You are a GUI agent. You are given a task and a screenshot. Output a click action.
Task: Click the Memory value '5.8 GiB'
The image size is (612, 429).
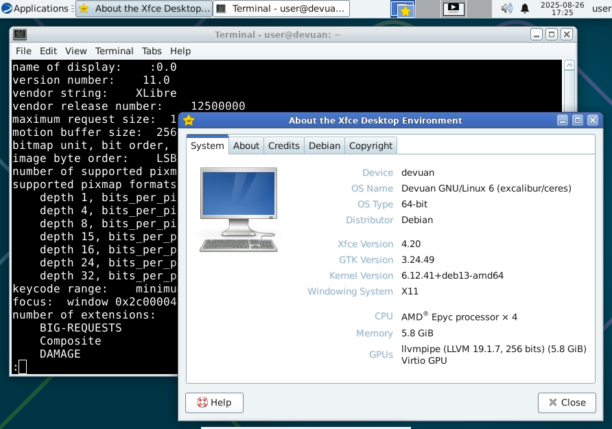click(x=417, y=333)
